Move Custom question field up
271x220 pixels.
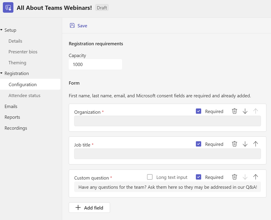(255, 177)
